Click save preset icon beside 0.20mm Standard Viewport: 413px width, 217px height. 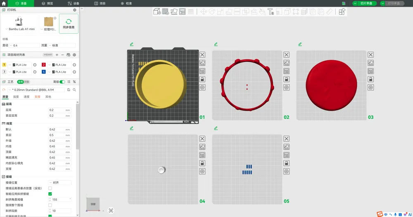click(x=69, y=90)
